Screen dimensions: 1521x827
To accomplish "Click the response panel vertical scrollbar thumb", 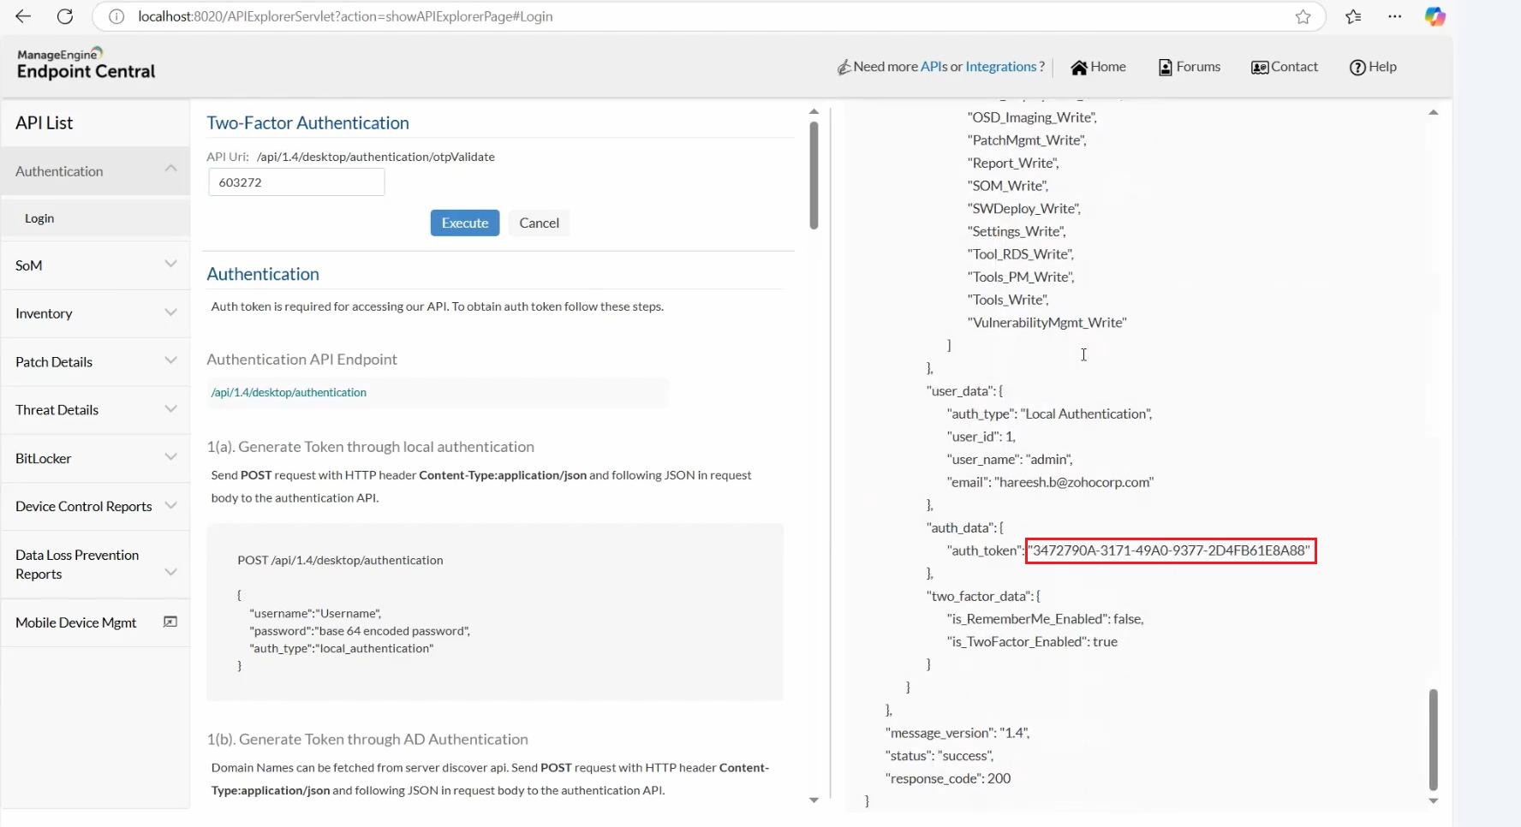I will (1434, 740).
